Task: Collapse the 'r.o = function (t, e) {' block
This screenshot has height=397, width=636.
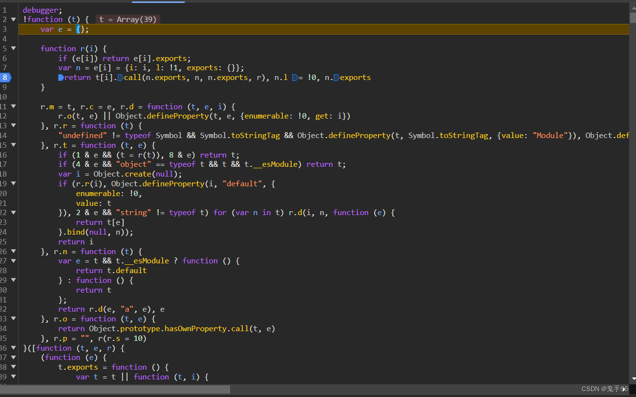Action: click(13, 318)
